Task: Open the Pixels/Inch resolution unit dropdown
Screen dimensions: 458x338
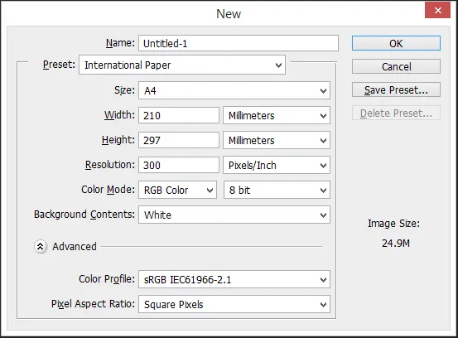Action: [277, 165]
